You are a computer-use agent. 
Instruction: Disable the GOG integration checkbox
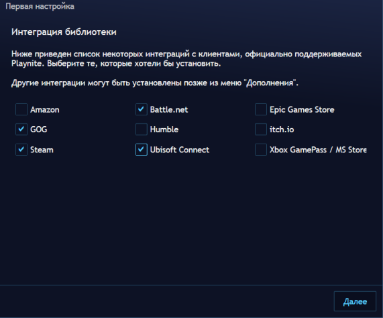[x=21, y=129]
